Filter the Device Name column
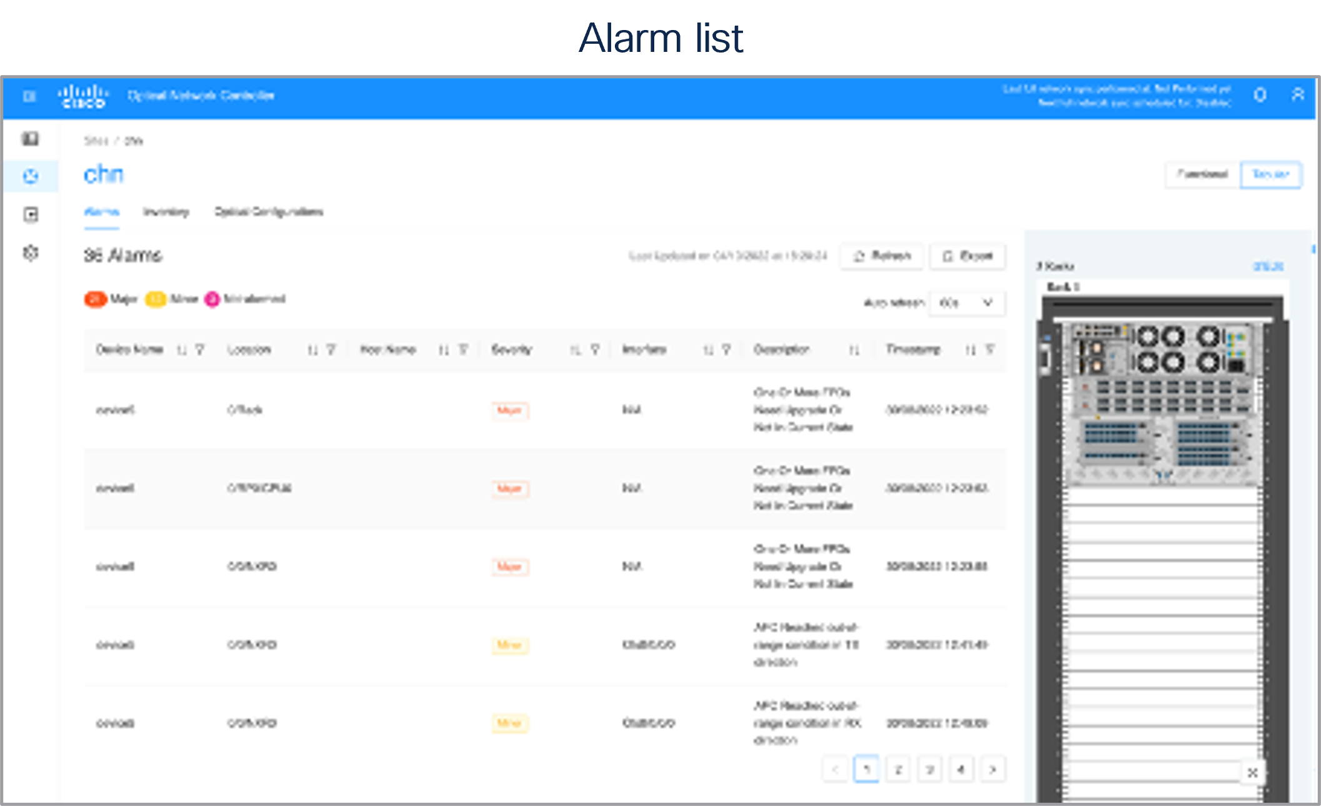Image resolution: width=1321 pixels, height=806 pixels. tap(200, 350)
